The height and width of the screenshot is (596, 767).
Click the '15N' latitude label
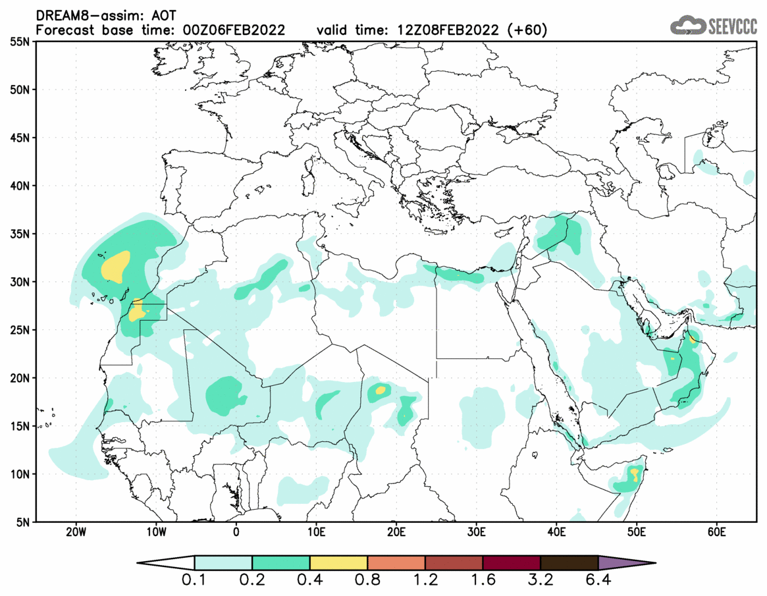click(x=20, y=425)
